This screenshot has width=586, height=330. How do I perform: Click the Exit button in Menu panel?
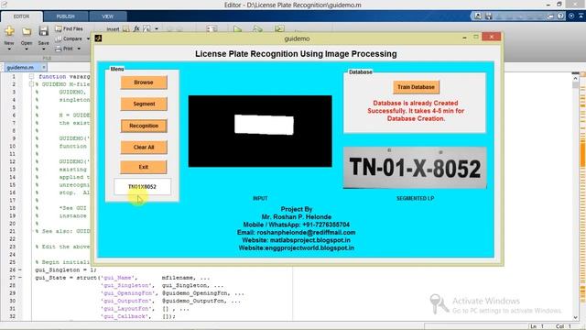tap(144, 167)
